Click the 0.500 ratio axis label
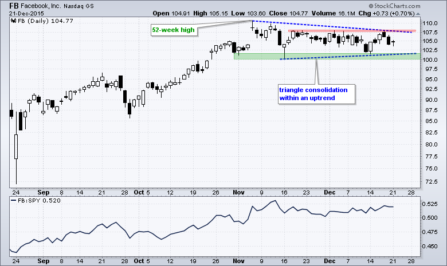 [x=430, y=218]
